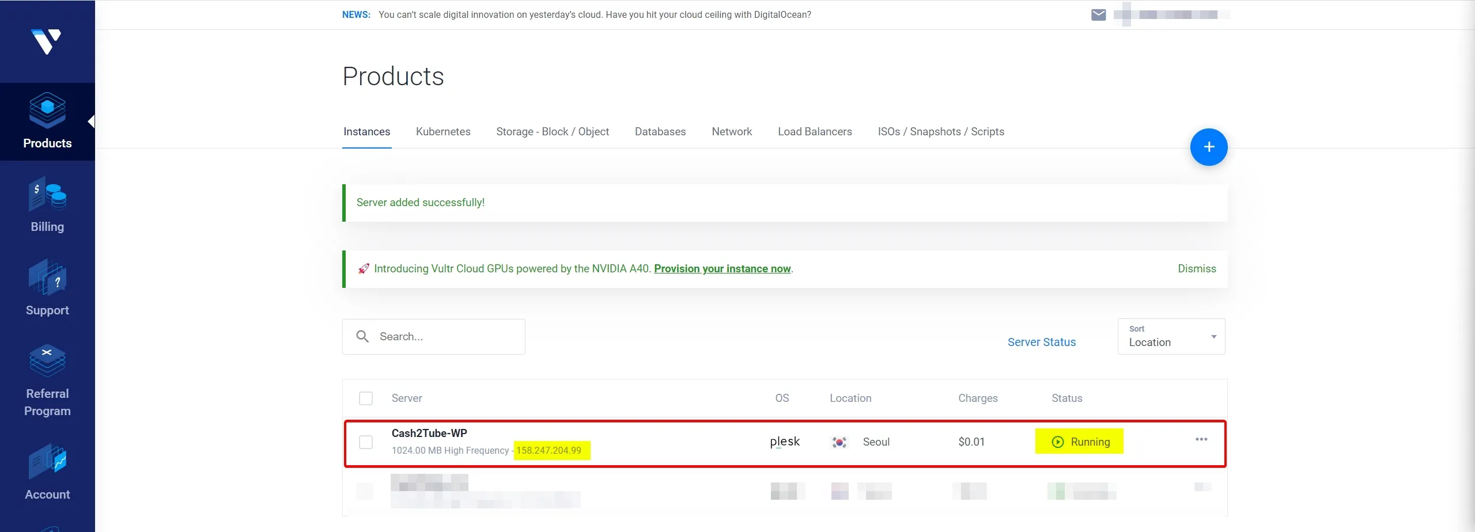Follow the Provision your instance now link
Screen dimensions: 1475x532
pyautogui.click(x=722, y=269)
